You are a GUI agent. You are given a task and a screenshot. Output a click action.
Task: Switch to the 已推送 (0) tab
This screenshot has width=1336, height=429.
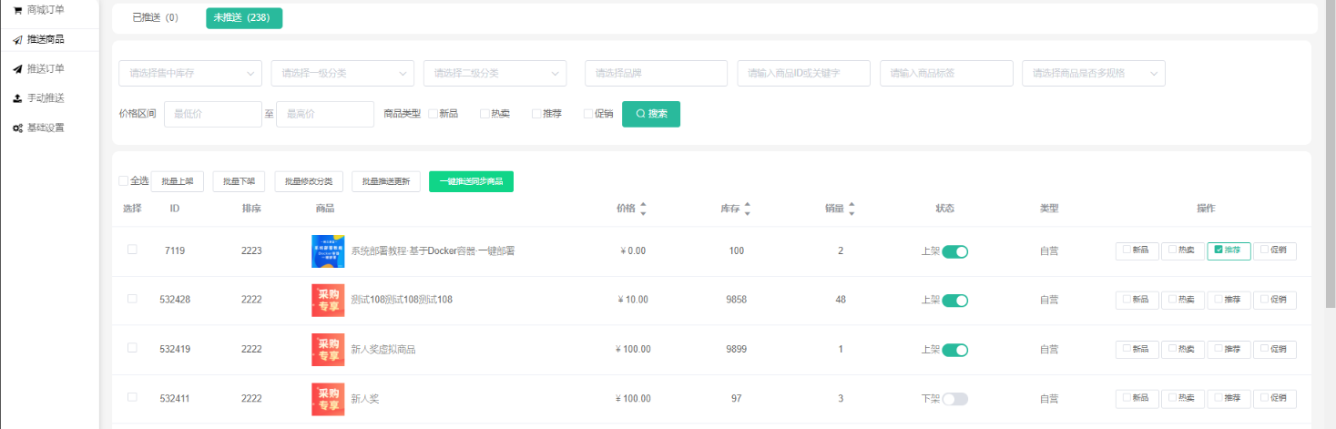155,18
